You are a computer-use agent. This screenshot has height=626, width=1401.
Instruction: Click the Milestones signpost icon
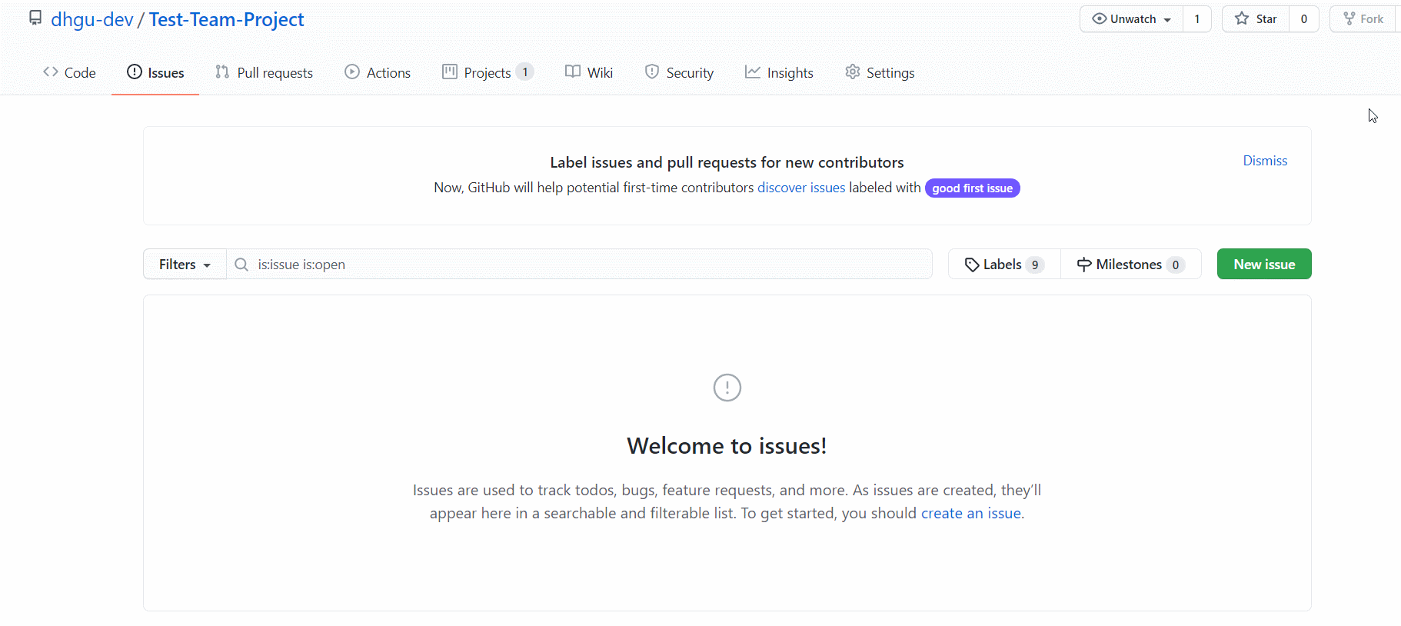(x=1084, y=265)
